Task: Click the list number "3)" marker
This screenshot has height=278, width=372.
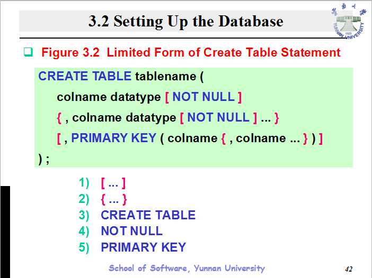Action: click(x=85, y=215)
